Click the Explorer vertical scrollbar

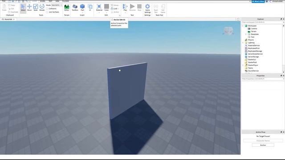[284, 49]
